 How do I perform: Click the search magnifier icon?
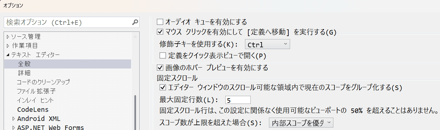pyautogui.click(x=135, y=22)
